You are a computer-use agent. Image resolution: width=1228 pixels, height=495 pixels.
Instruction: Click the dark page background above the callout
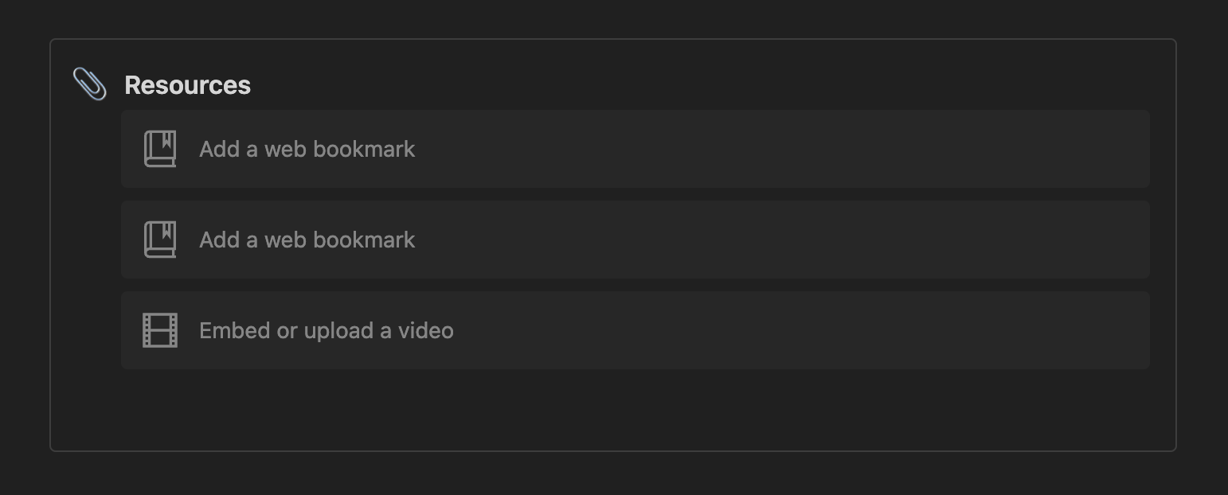[x=613, y=18]
